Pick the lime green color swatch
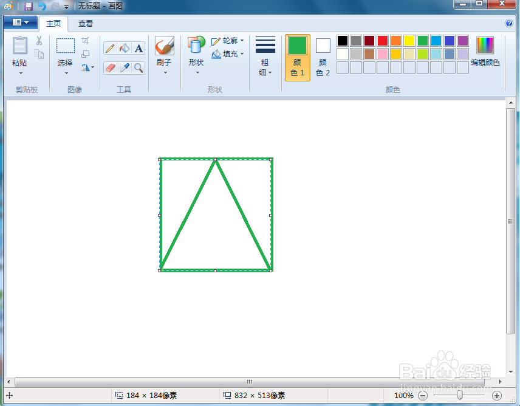This screenshot has width=520, height=406. click(x=423, y=54)
